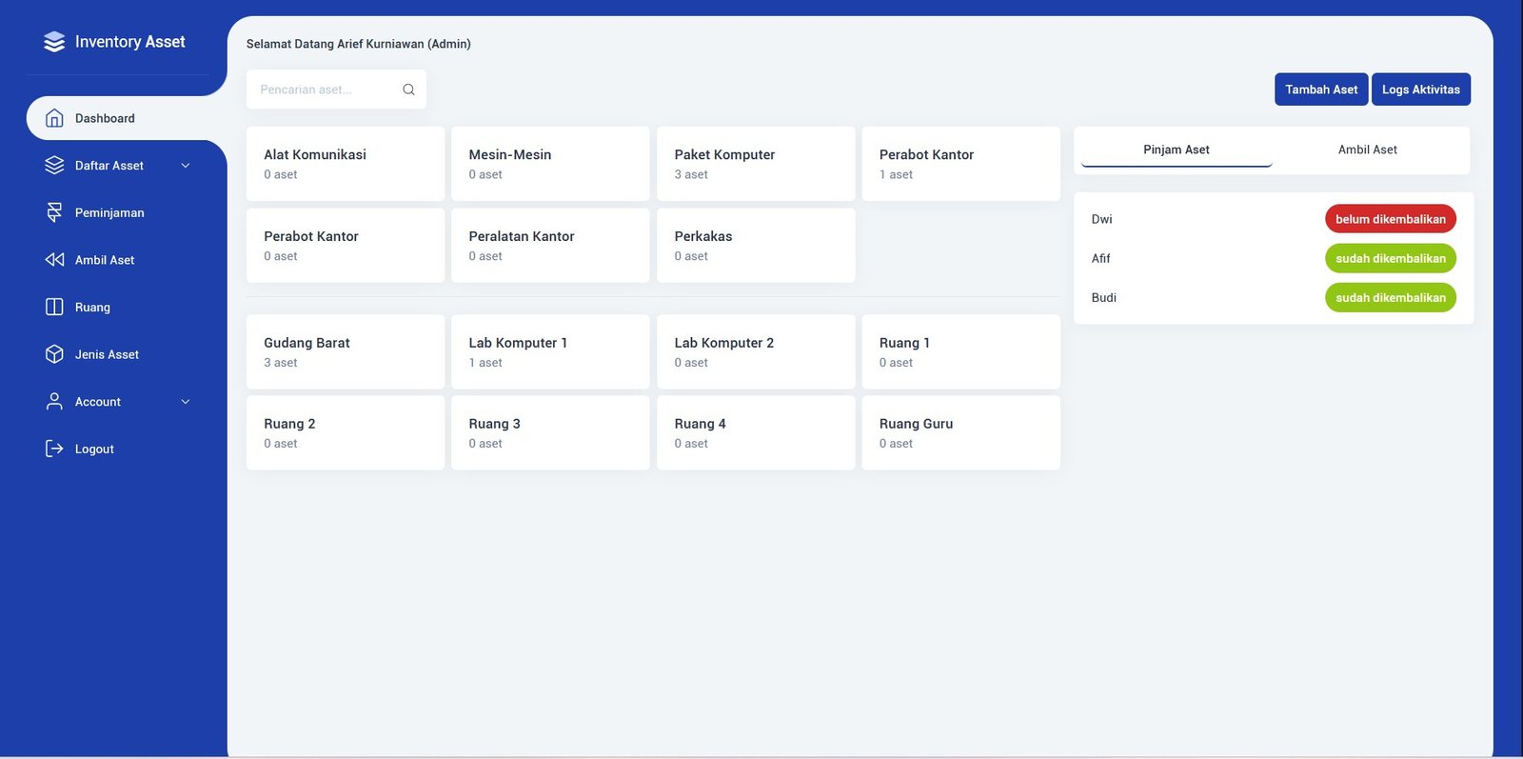Click the search magnifier icon
The width and height of the screenshot is (1523, 759).
coord(408,90)
